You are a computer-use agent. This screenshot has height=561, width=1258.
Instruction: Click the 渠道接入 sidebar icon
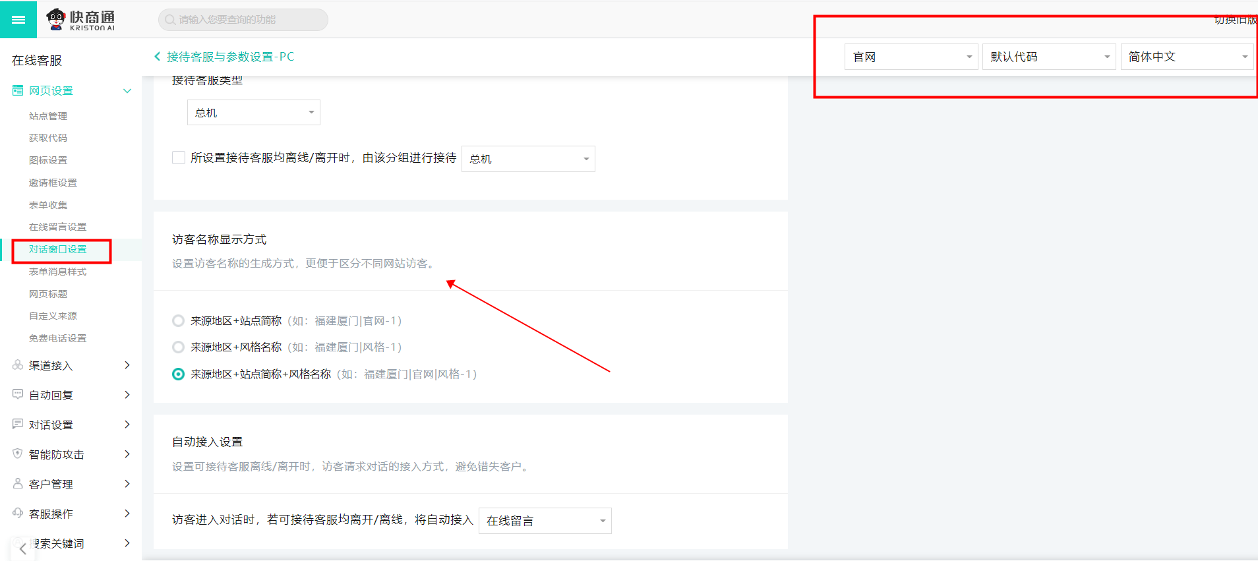click(18, 365)
